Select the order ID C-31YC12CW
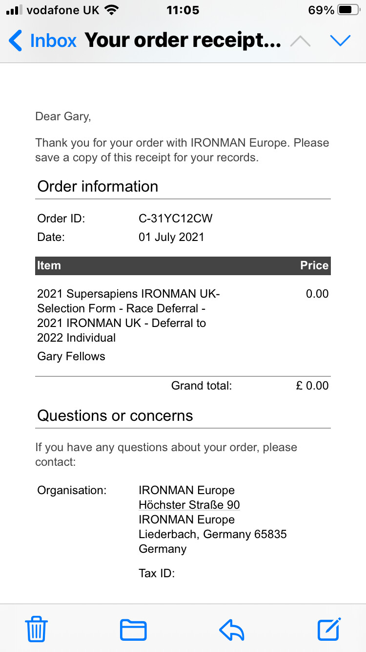Screen dimensions: 366x652 [176, 218]
